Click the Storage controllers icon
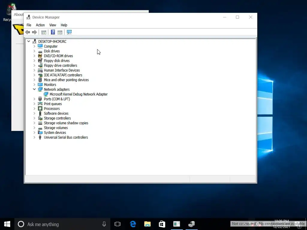This screenshot has height=230, width=307. point(40,118)
